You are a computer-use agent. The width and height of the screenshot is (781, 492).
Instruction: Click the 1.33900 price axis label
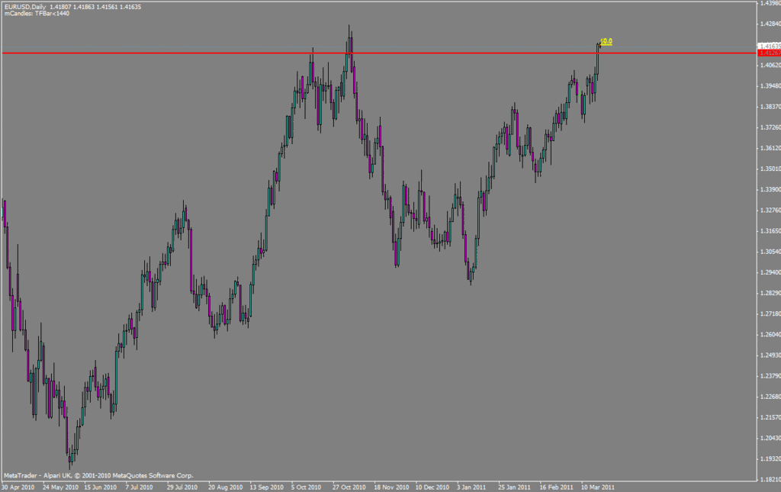(x=770, y=189)
